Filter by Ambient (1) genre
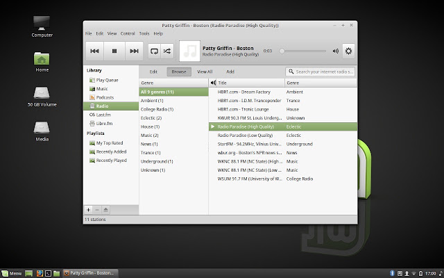The width and height of the screenshot is (444, 278). point(173,101)
